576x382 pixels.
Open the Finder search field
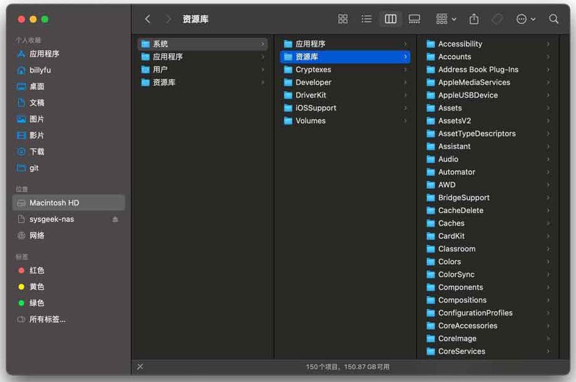553,19
